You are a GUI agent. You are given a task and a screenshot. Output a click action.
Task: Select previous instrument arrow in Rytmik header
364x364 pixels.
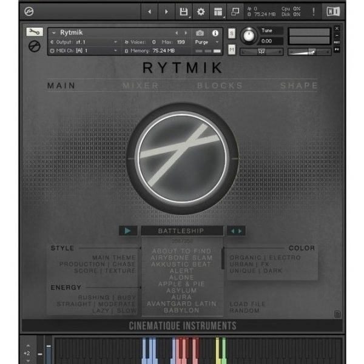(x=177, y=33)
